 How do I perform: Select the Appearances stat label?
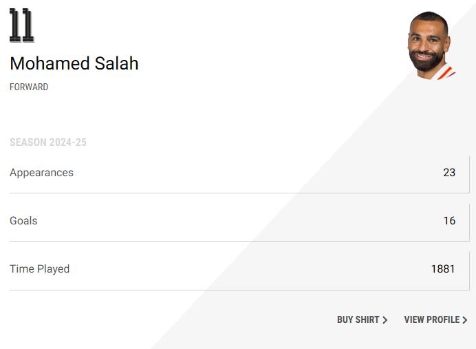[x=41, y=173]
